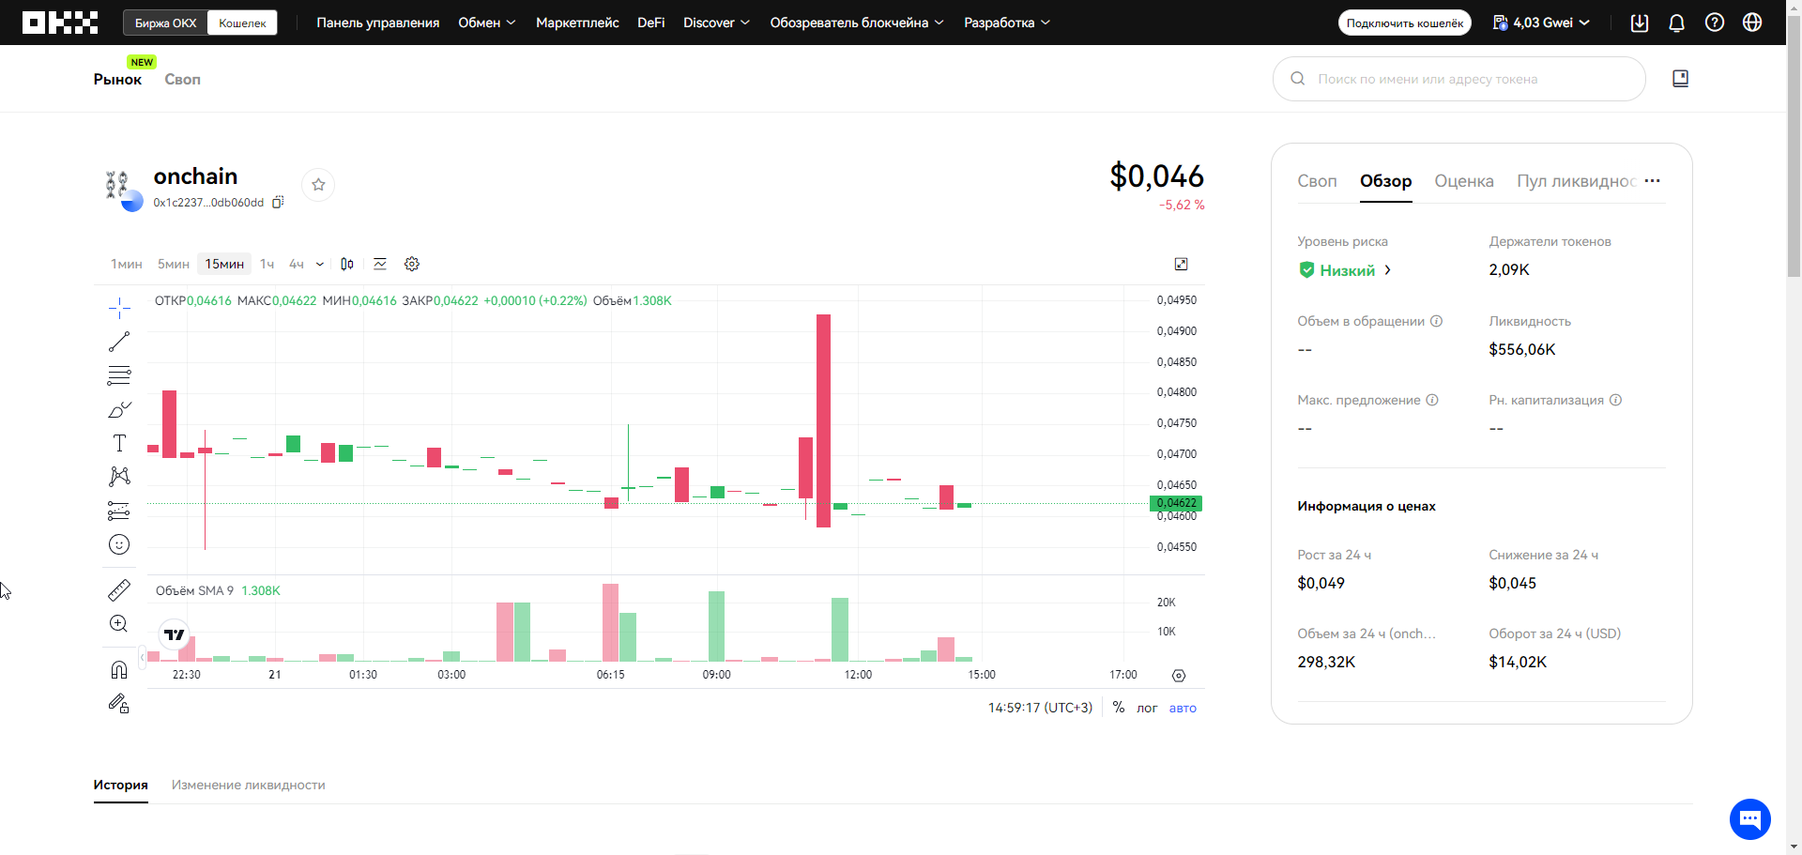Click the zoom in chart tool
The image size is (1802, 855).
[119, 624]
